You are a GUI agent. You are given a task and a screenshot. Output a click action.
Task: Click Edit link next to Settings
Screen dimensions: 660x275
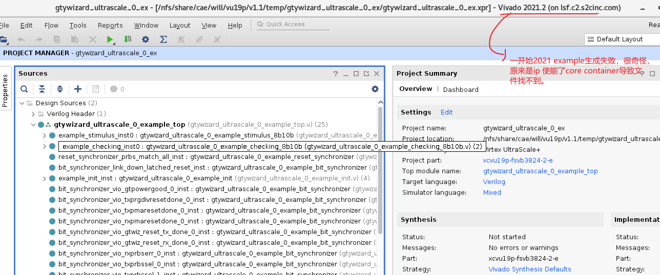pyautogui.click(x=446, y=112)
